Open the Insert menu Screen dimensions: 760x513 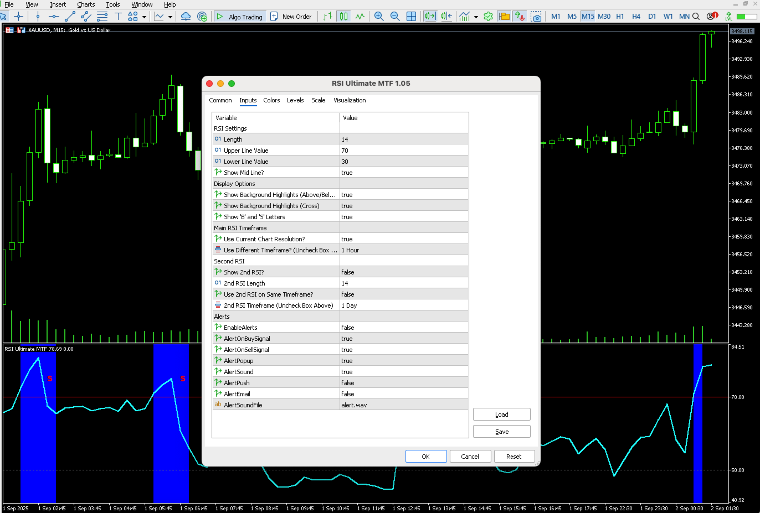(58, 4)
